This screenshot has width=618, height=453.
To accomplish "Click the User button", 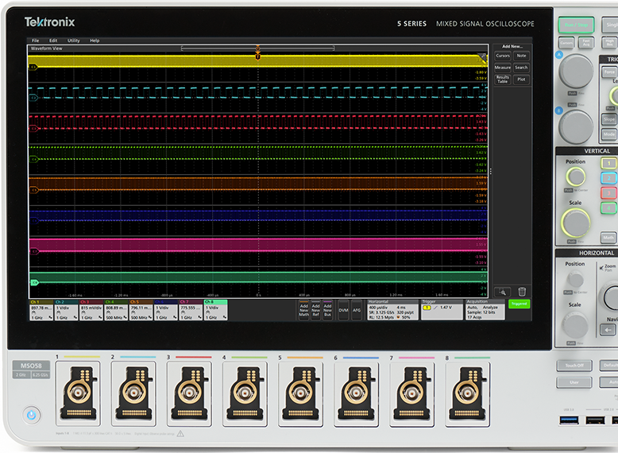I will coord(574,382).
